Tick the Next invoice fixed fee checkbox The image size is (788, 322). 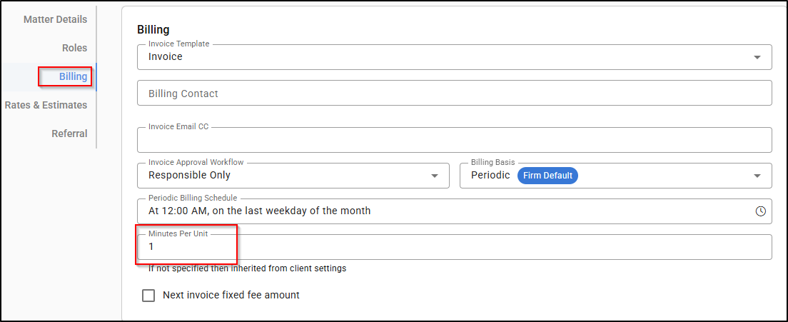[x=148, y=295]
